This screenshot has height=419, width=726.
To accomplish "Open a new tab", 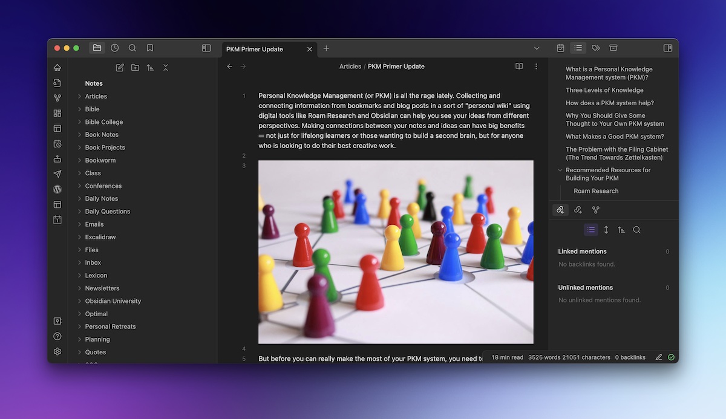I will click(x=327, y=48).
